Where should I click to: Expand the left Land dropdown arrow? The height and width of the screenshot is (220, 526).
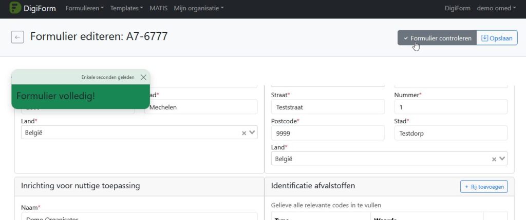[252, 133]
